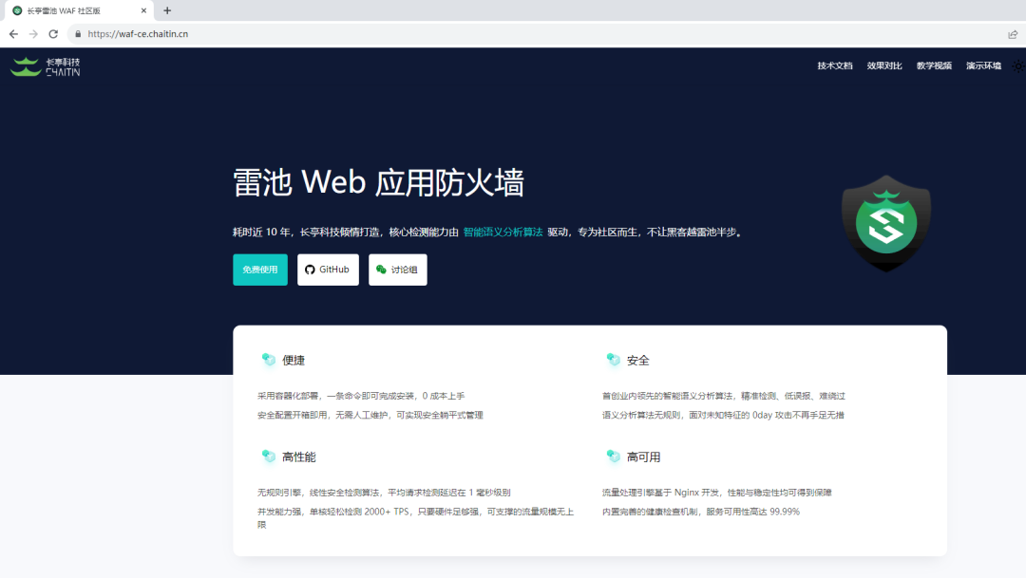Click the 免费使用 button

(x=260, y=270)
